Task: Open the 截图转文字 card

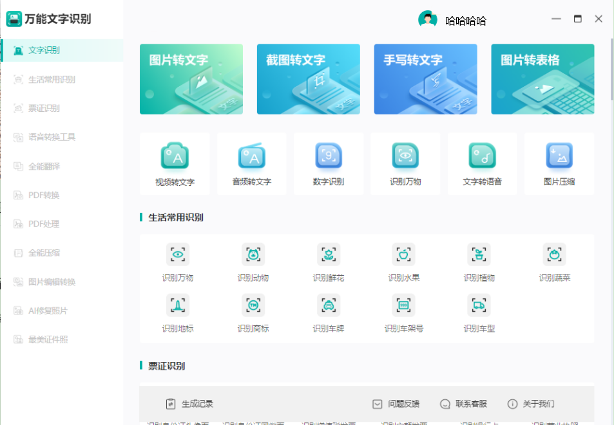Action: [x=308, y=79]
